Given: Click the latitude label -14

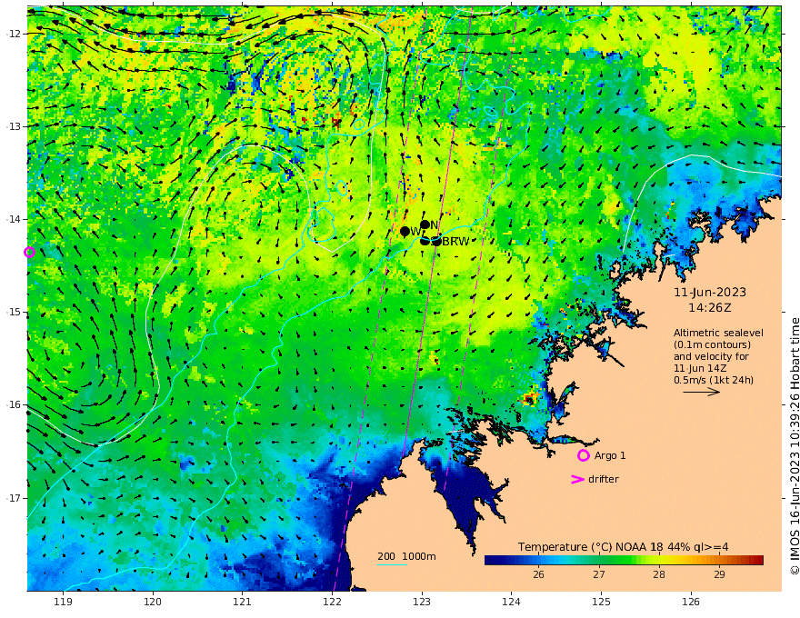Looking at the screenshot, I should pos(14,219).
